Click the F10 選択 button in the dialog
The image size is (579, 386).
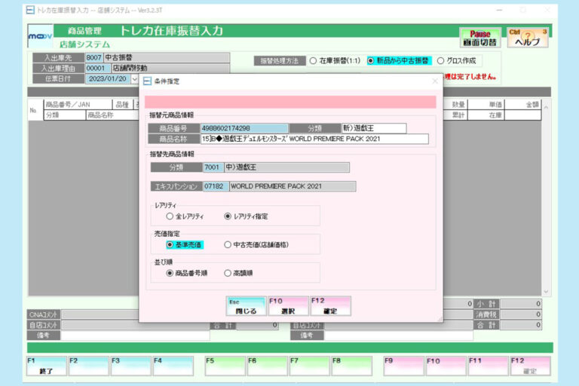point(288,306)
